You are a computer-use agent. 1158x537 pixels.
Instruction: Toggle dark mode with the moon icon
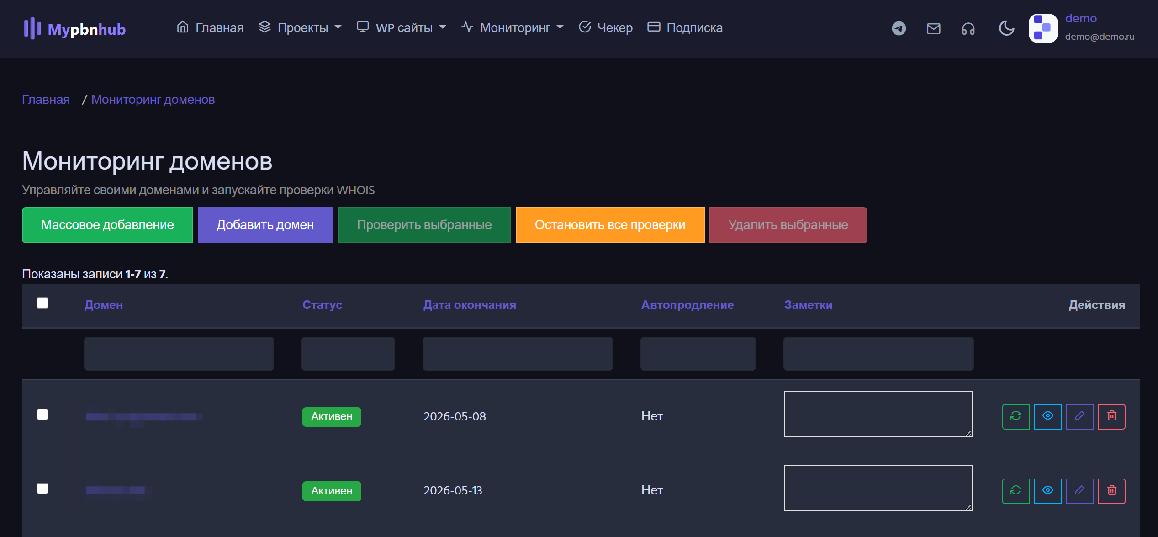(1005, 28)
